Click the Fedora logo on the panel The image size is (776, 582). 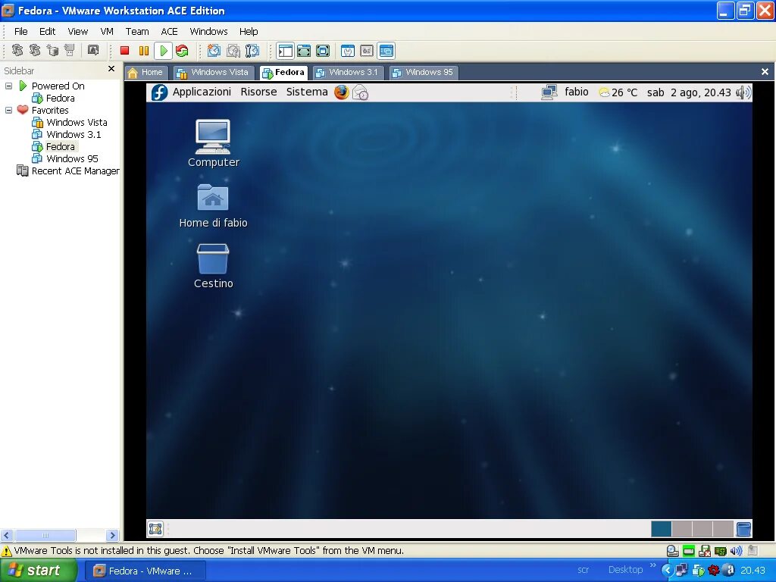pos(159,92)
